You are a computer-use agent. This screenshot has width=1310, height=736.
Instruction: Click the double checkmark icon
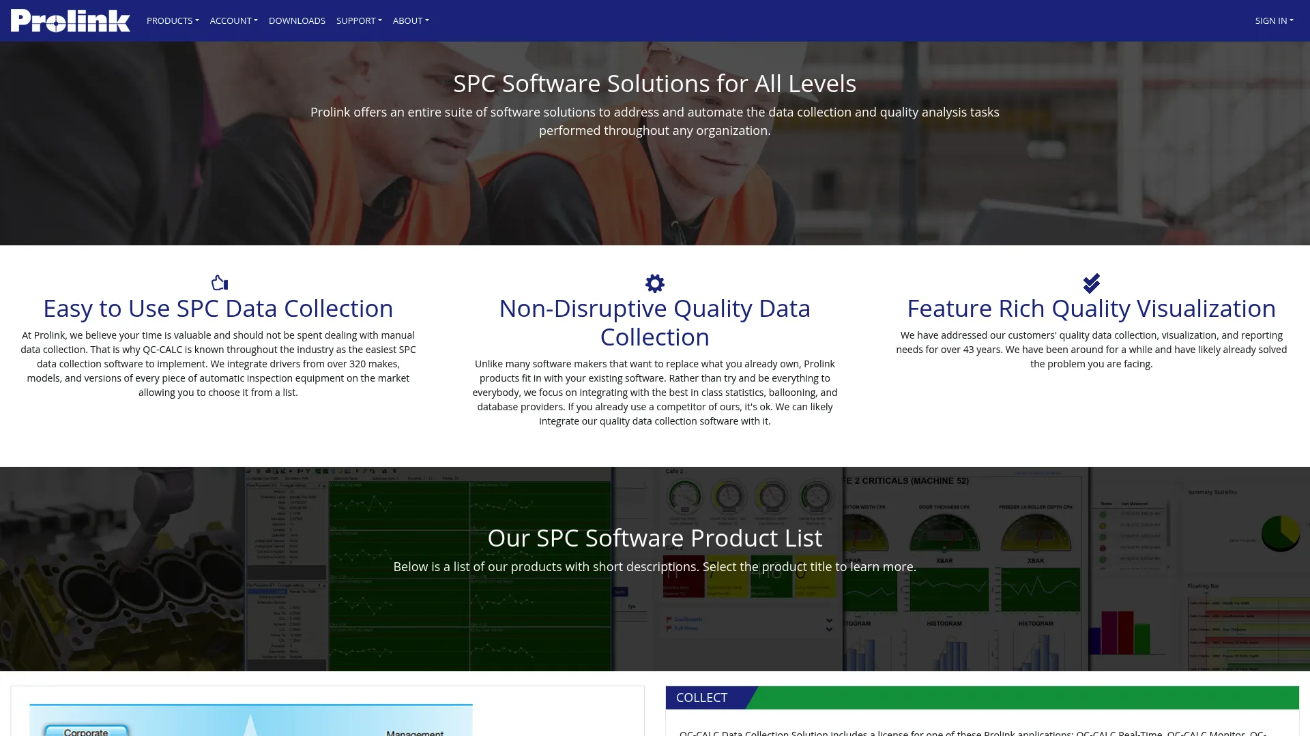tap(1092, 283)
